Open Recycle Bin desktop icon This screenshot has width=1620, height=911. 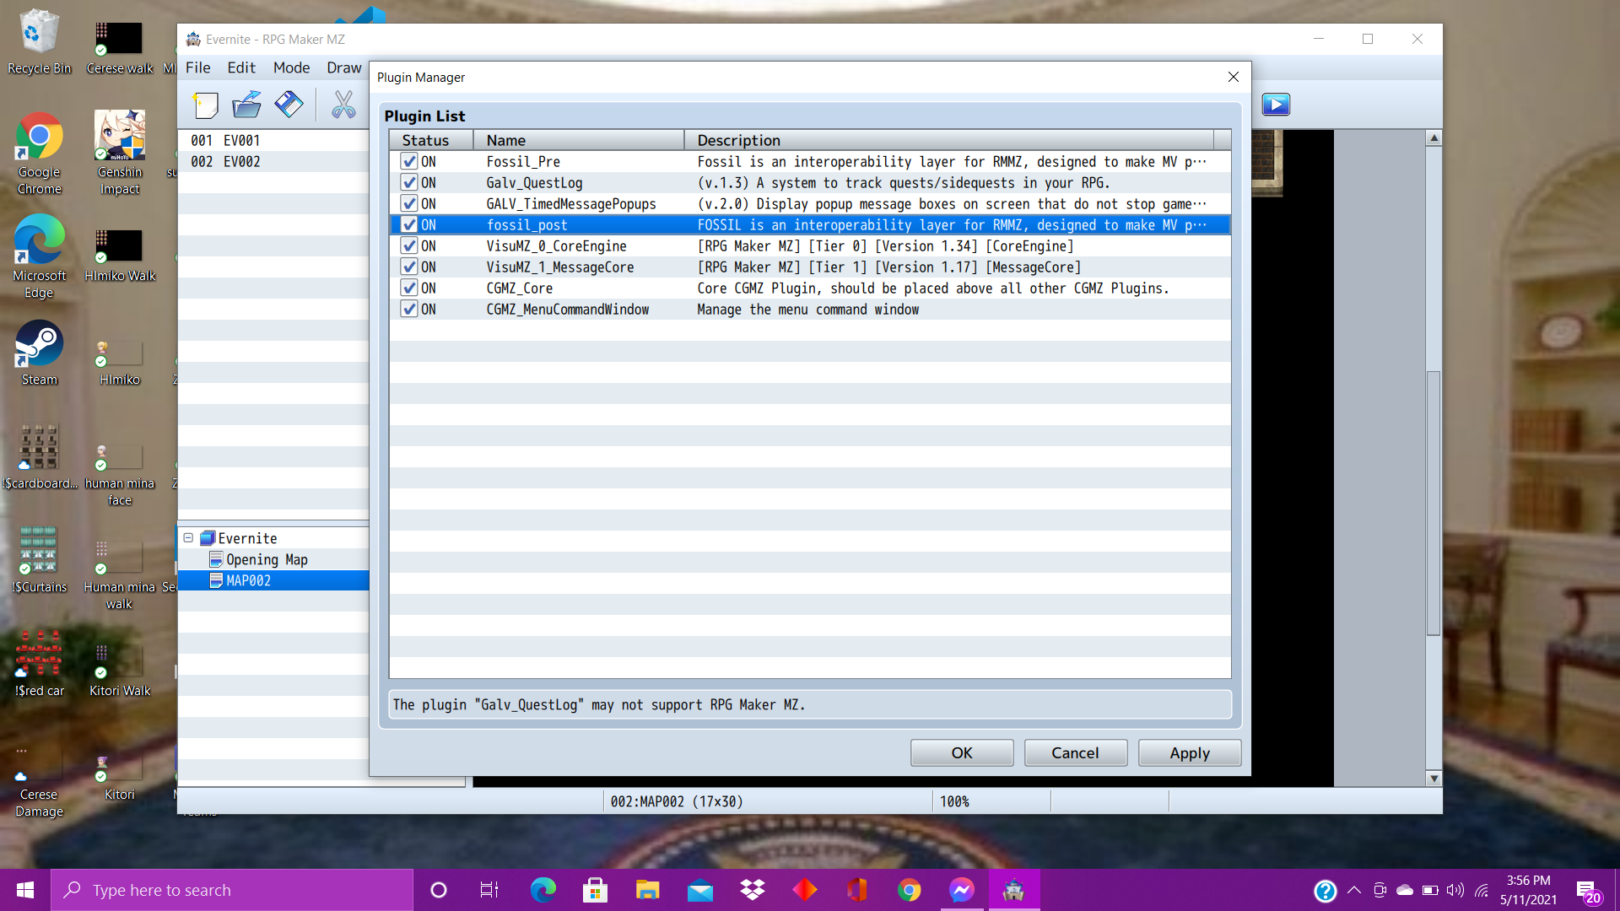pos(39,41)
